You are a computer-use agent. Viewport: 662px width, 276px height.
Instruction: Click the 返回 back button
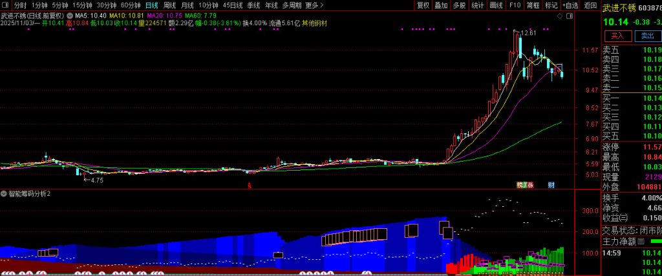pyautogui.click(x=590, y=5)
